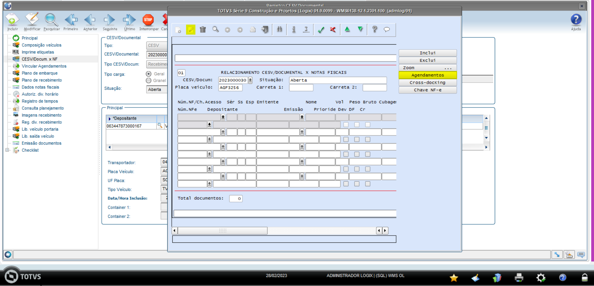Open Dados notas fiscais in sidebar
The image size is (594, 286).
[x=40, y=87]
